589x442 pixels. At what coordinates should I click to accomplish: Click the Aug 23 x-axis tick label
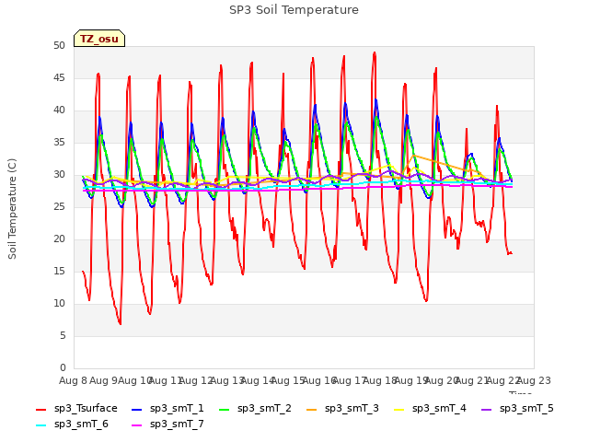pyautogui.click(x=534, y=380)
